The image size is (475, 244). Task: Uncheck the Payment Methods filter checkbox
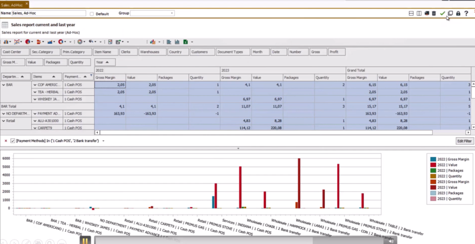[13, 140]
